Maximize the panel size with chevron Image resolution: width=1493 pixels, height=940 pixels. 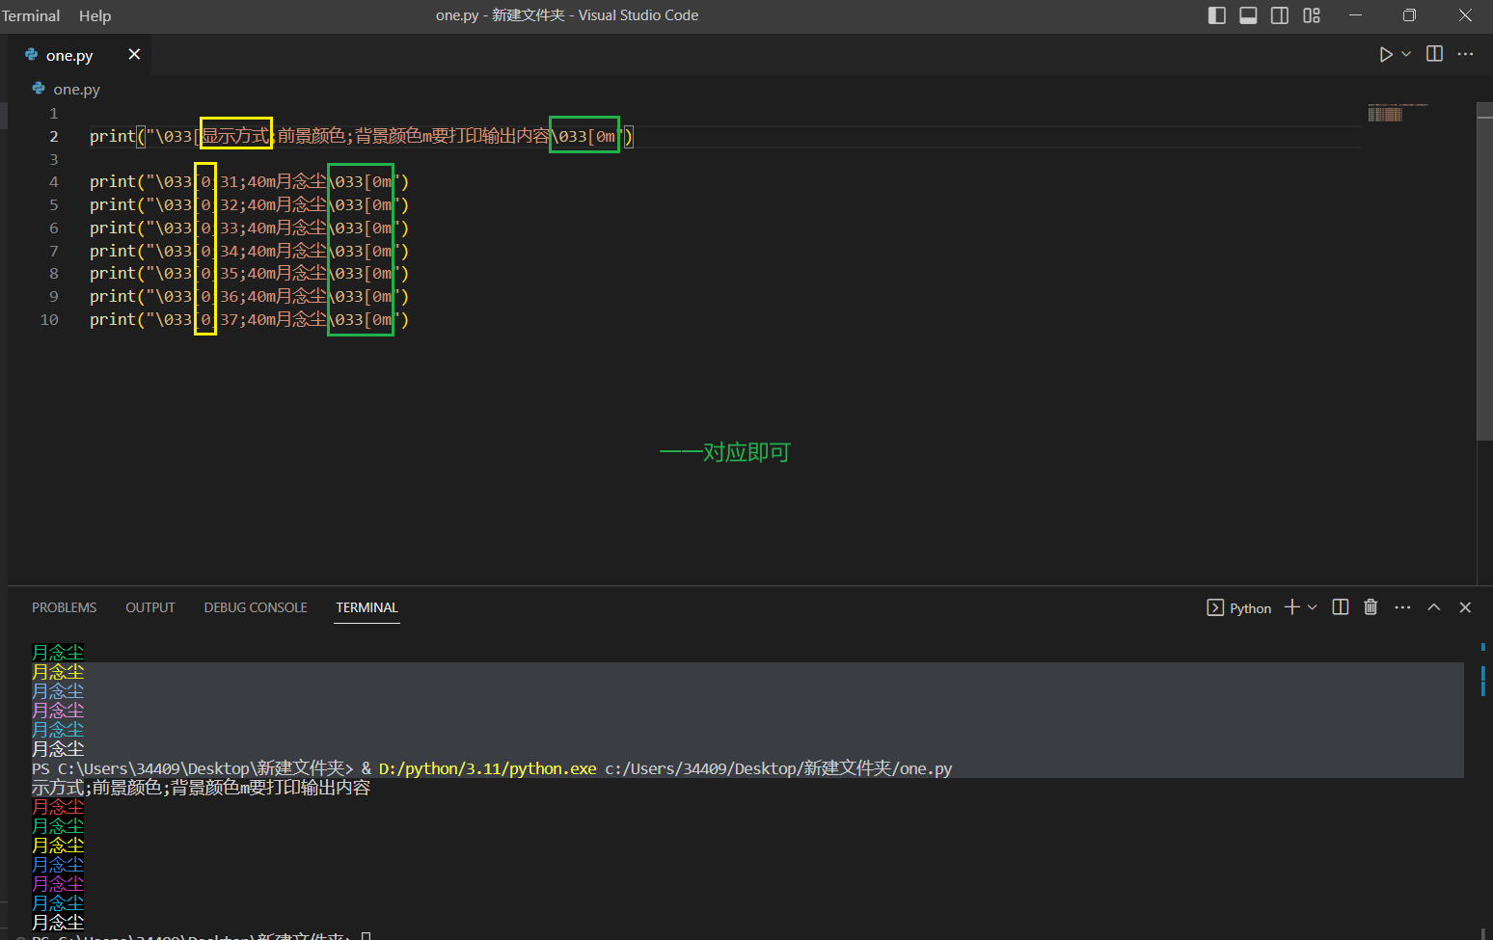pos(1434,607)
